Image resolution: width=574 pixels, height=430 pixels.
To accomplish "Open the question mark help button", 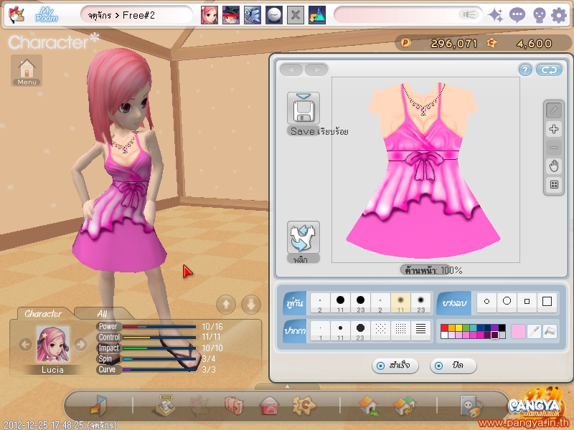I will tap(525, 70).
